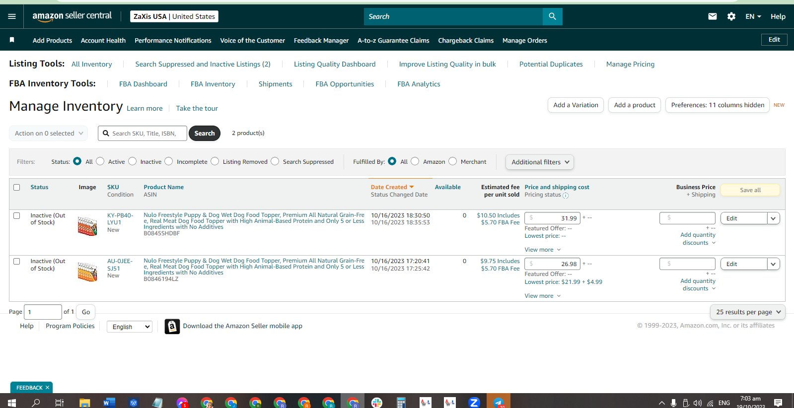This screenshot has height=408, width=794.
Task: Open the Edit dropdown arrow for AU-0JEE-SJ51
Action: 773,264
